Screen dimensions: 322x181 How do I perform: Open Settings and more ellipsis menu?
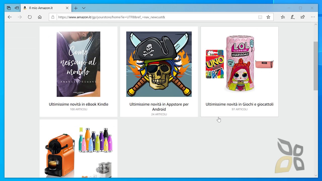313,17
